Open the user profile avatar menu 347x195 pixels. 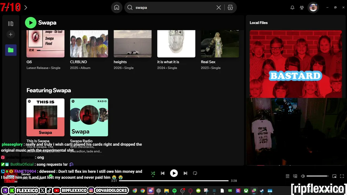point(313,8)
